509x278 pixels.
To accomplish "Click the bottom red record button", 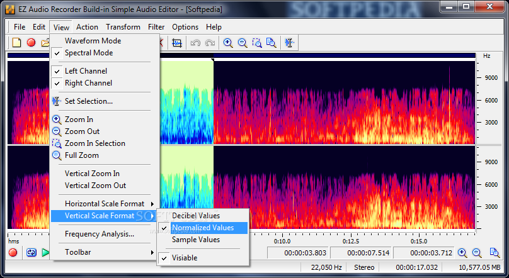I will coord(13,252).
